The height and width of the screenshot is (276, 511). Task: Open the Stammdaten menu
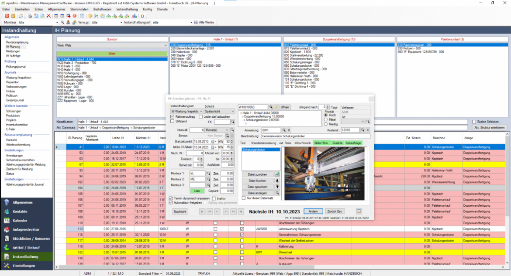pos(79,9)
